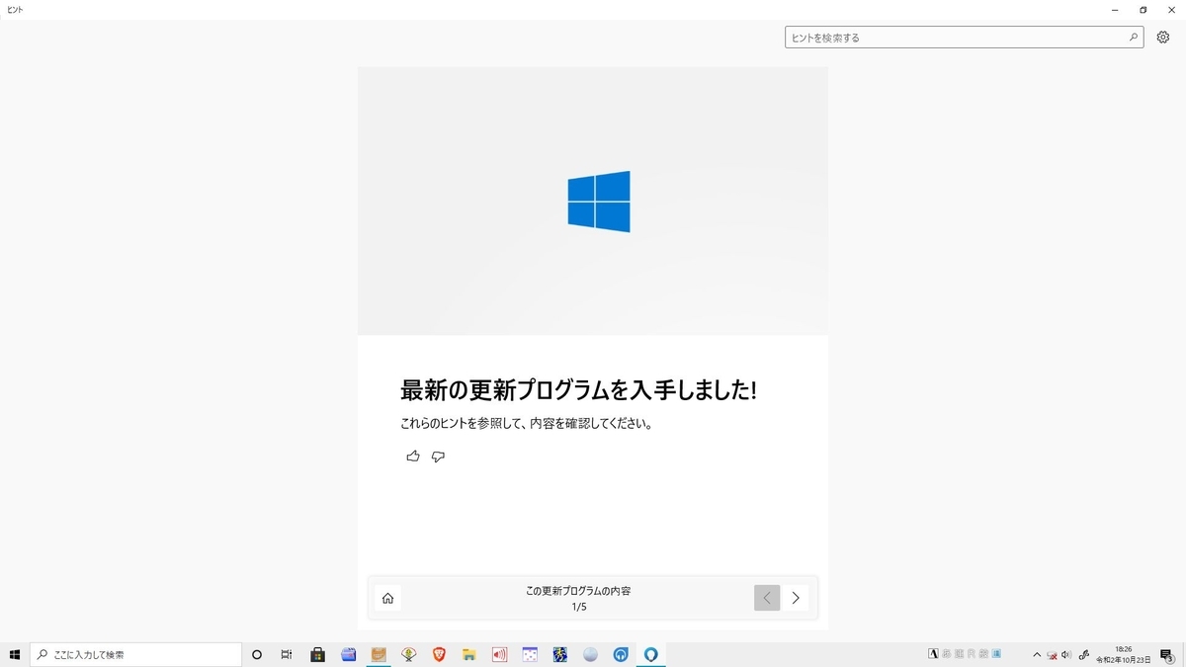Give a thumbs up to this tip

413,457
